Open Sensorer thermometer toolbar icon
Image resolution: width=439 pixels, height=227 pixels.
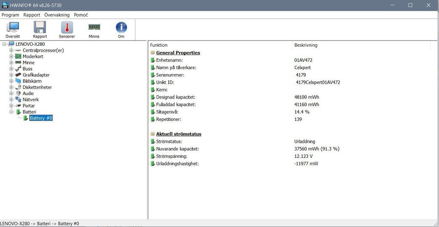(67, 27)
